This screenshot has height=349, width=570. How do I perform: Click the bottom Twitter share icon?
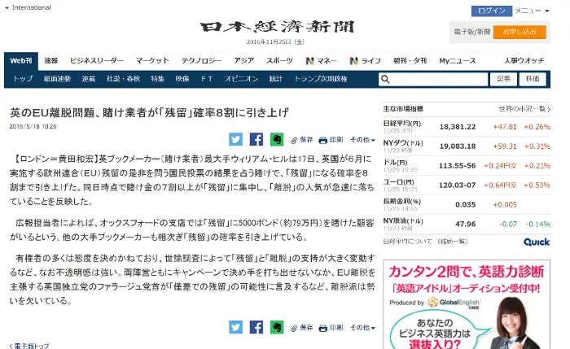coord(236,327)
